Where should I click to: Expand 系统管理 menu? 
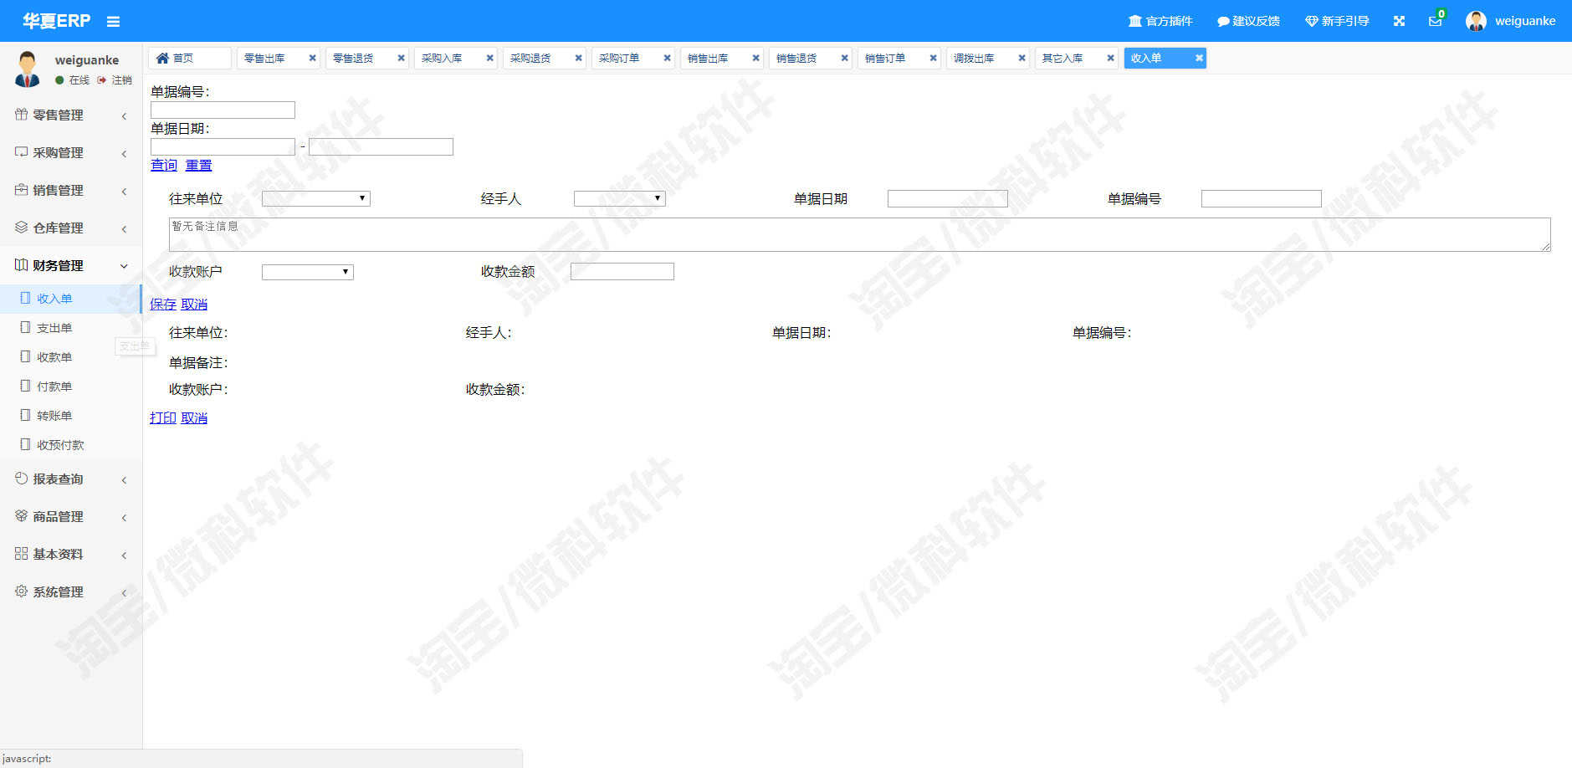pos(71,592)
